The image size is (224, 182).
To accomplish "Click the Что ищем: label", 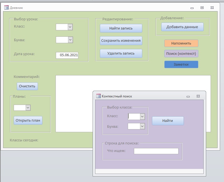I will point(116,151).
